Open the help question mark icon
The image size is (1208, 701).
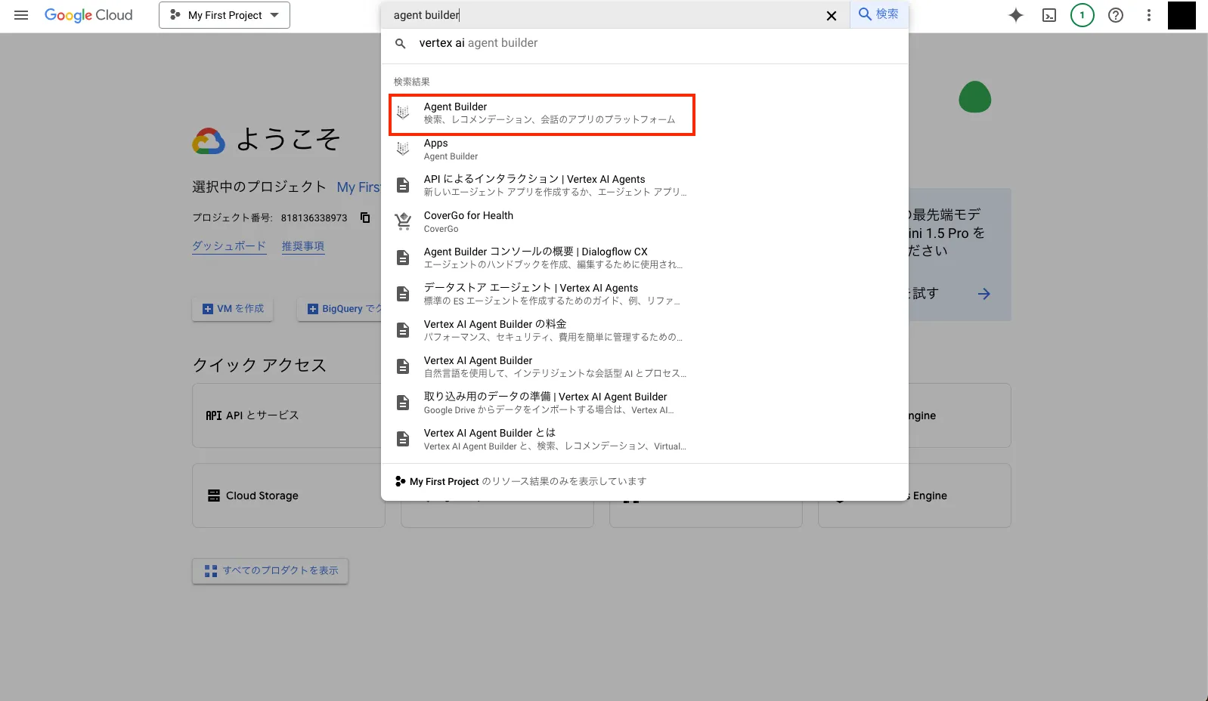point(1116,15)
